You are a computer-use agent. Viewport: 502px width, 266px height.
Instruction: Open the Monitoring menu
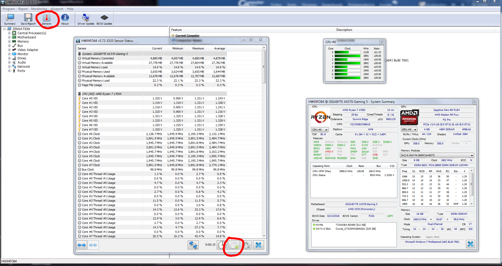[x=39, y=9]
